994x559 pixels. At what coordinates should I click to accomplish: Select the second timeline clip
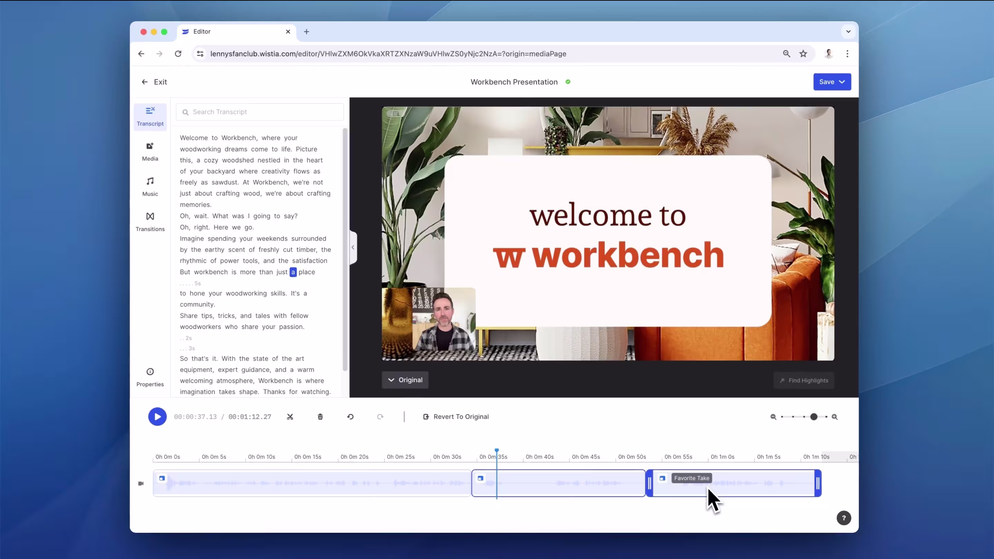coord(558,483)
